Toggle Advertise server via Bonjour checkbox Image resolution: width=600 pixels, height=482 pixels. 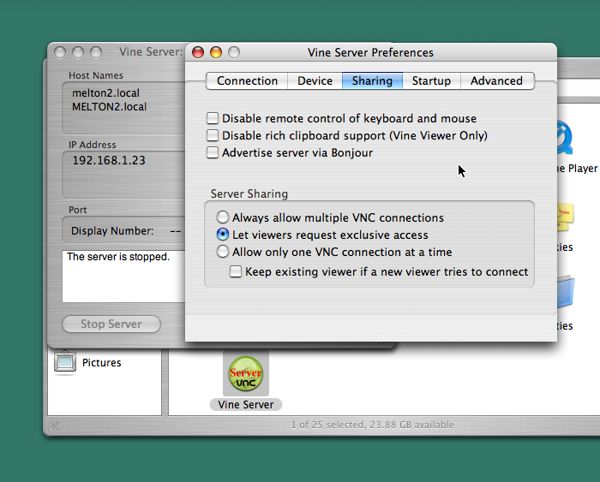coord(213,152)
